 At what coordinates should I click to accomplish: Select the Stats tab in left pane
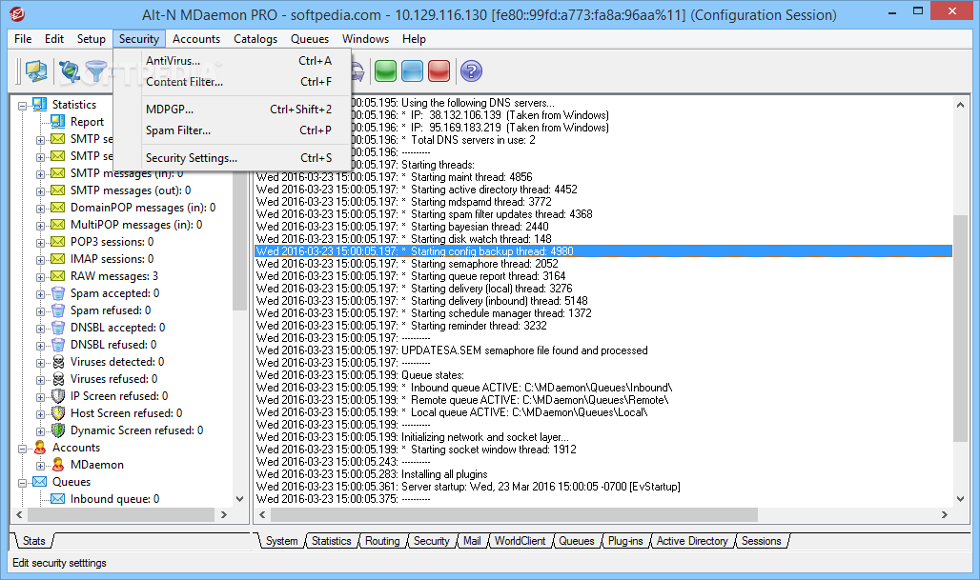pyautogui.click(x=33, y=541)
